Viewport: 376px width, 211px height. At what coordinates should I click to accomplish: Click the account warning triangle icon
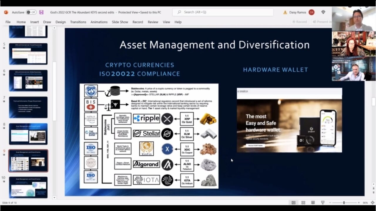tap(285, 12)
